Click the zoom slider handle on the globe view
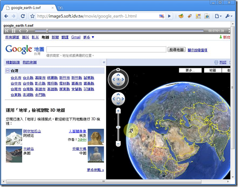Screen dimensions: 238x187 click(x=118, y=127)
